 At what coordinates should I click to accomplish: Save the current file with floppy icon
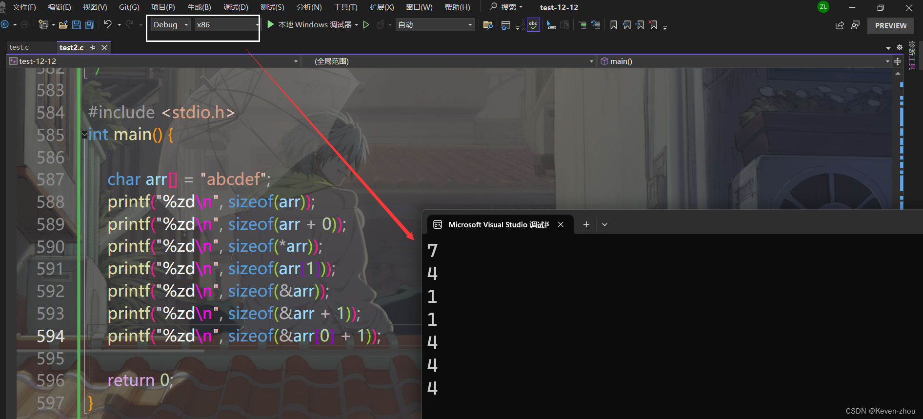point(77,25)
